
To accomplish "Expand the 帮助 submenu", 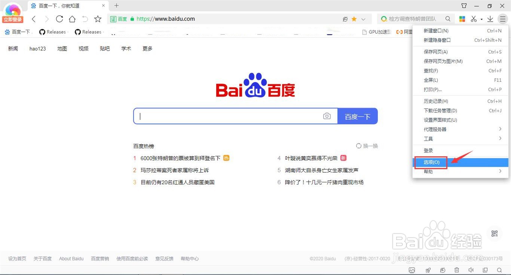I will pos(460,172).
